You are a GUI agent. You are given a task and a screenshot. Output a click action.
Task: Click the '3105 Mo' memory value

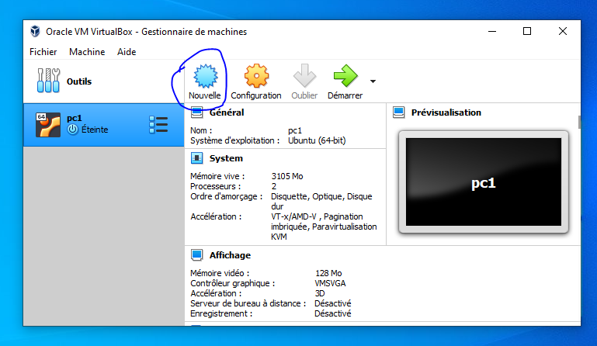pos(287,176)
